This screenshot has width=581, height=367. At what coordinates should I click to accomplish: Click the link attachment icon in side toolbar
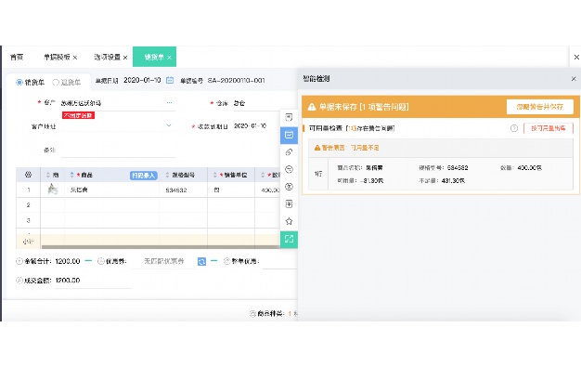tap(289, 151)
